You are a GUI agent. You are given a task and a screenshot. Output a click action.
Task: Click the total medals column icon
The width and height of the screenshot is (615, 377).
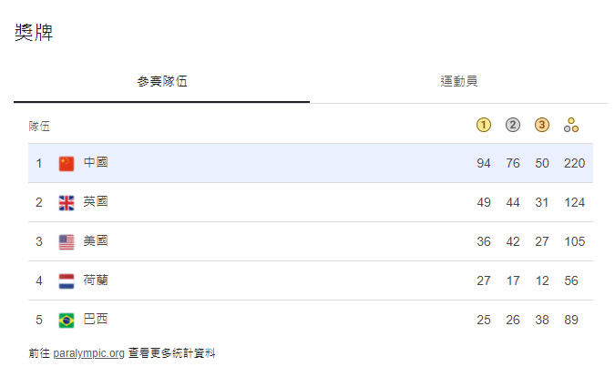(x=571, y=125)
